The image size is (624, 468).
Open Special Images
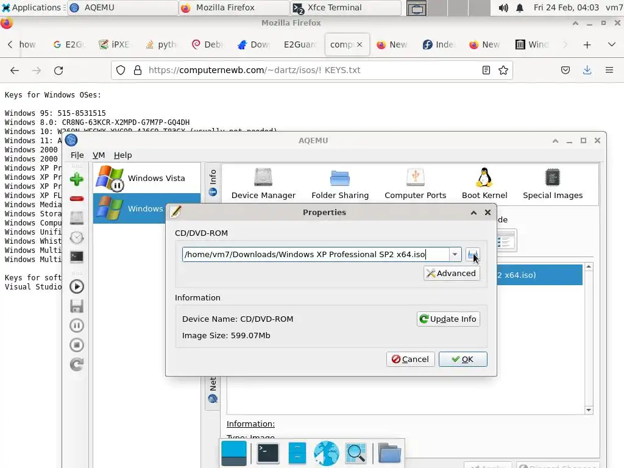(552, 183)
